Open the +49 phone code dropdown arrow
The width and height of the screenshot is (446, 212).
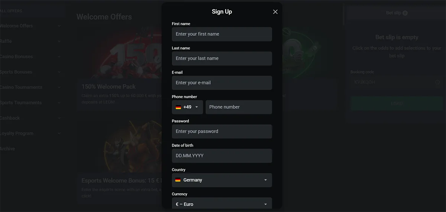click(x=197, y=107)
